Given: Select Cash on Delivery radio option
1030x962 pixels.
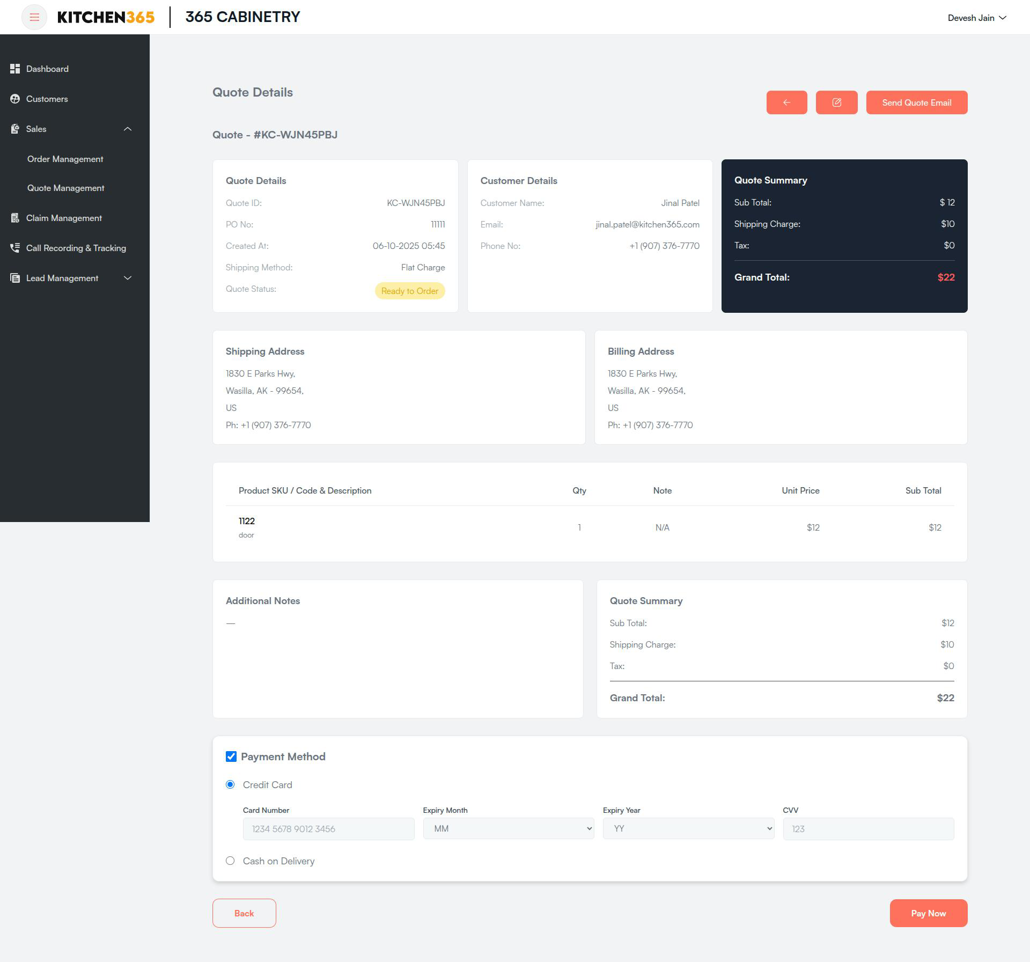Looking at the screenshot, I should (230, 861).
